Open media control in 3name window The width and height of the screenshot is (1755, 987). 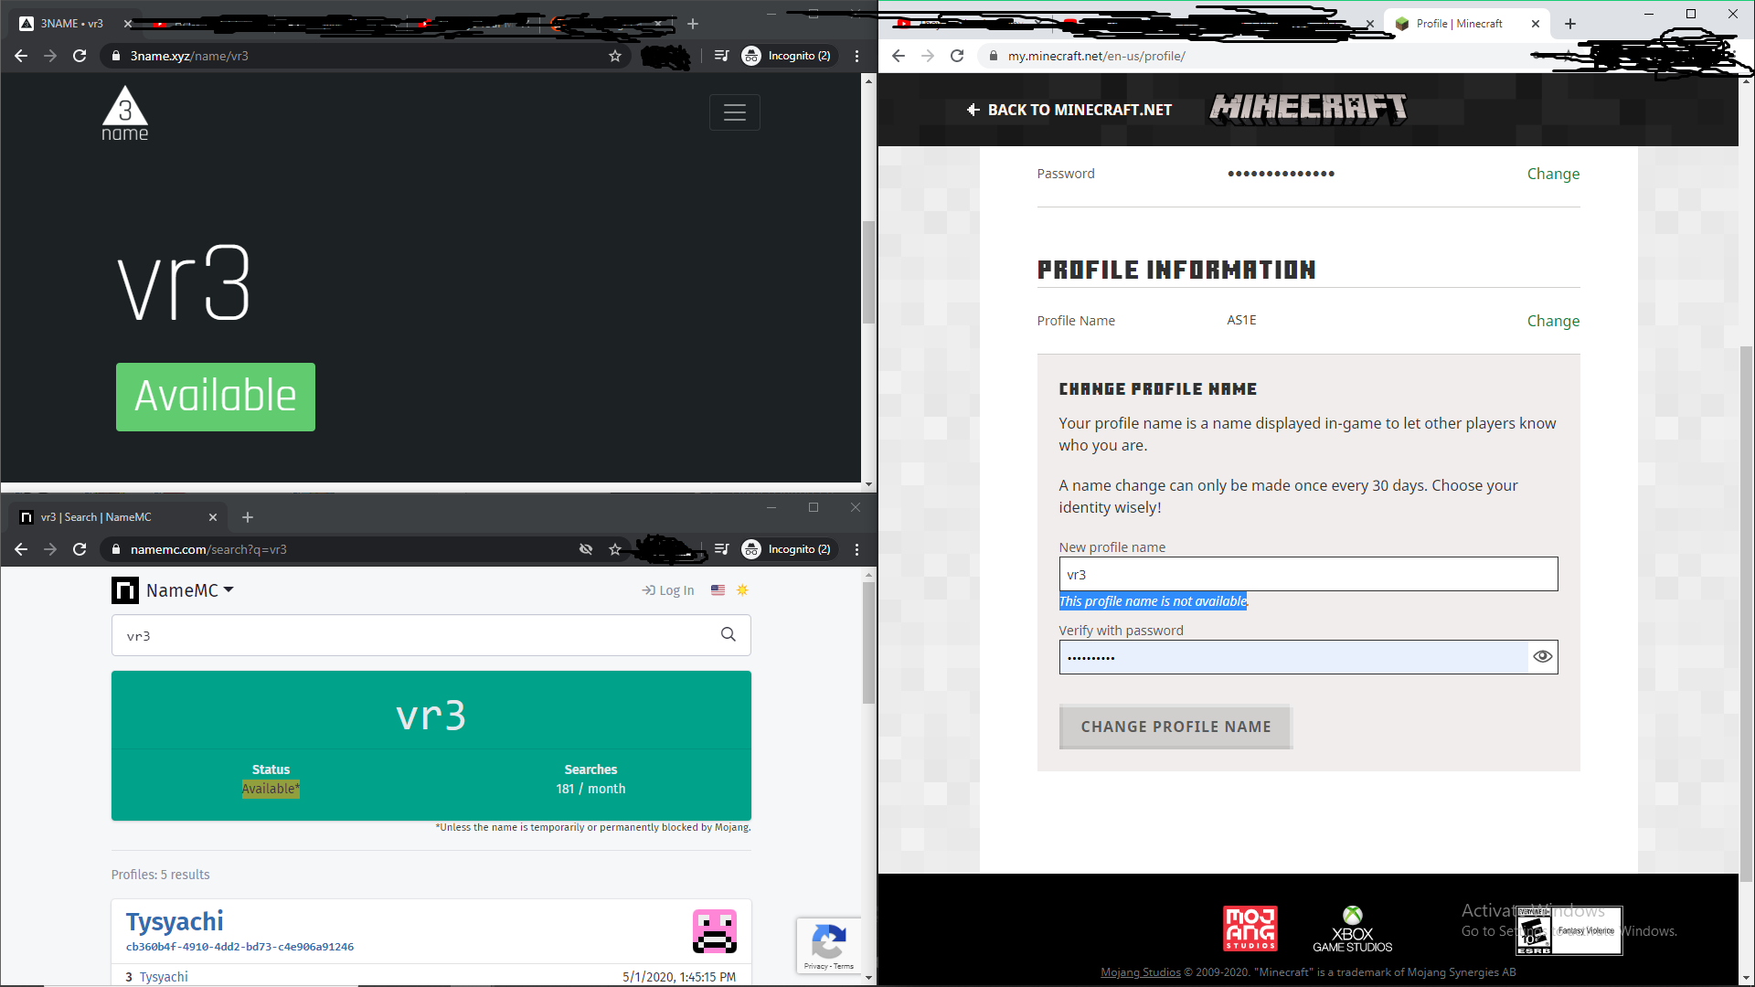tap(721, 57)
